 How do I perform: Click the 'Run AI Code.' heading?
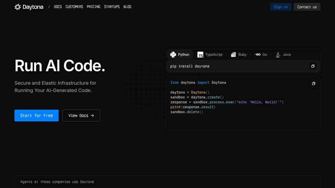pos(60,66)
